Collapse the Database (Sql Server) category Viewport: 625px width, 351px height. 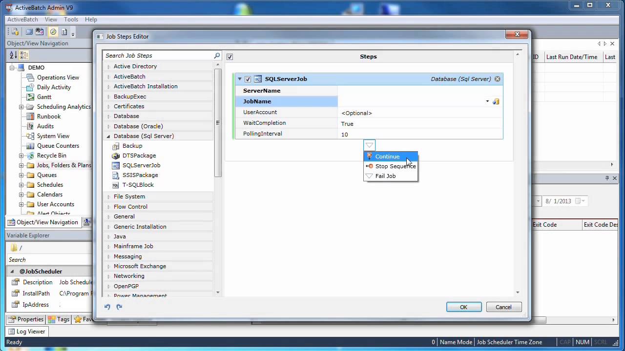point(108,136)
